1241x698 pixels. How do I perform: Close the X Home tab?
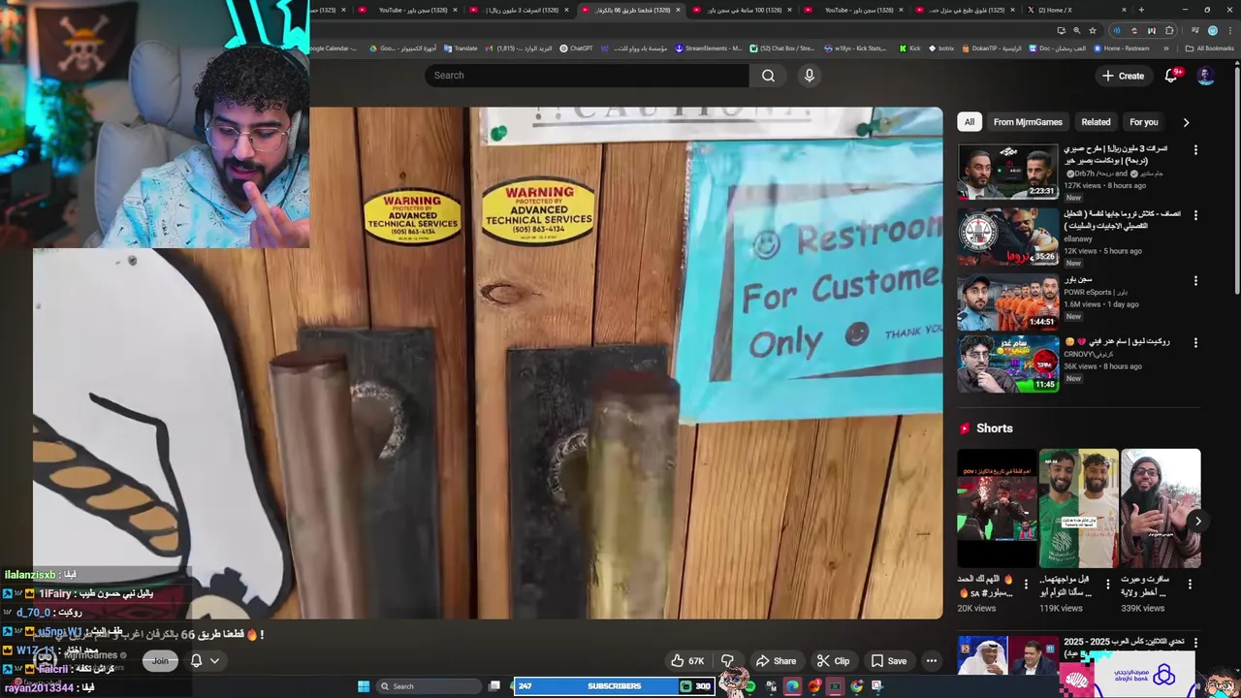point(1125,10)
